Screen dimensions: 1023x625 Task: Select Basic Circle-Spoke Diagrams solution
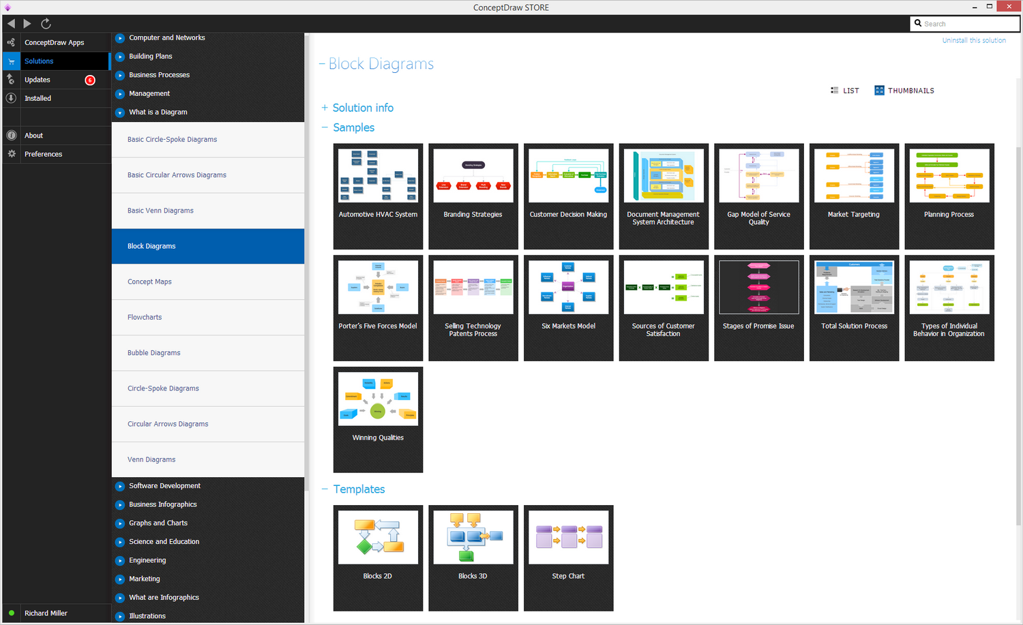tap(208, 140)
